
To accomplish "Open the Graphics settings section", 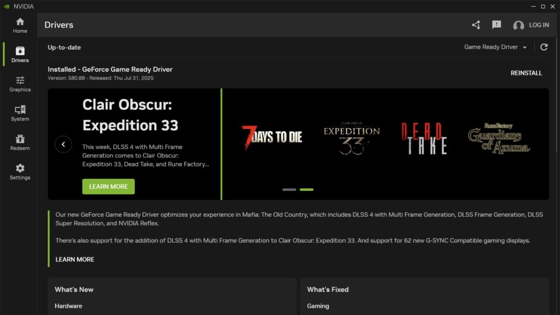I will point(20,84).
